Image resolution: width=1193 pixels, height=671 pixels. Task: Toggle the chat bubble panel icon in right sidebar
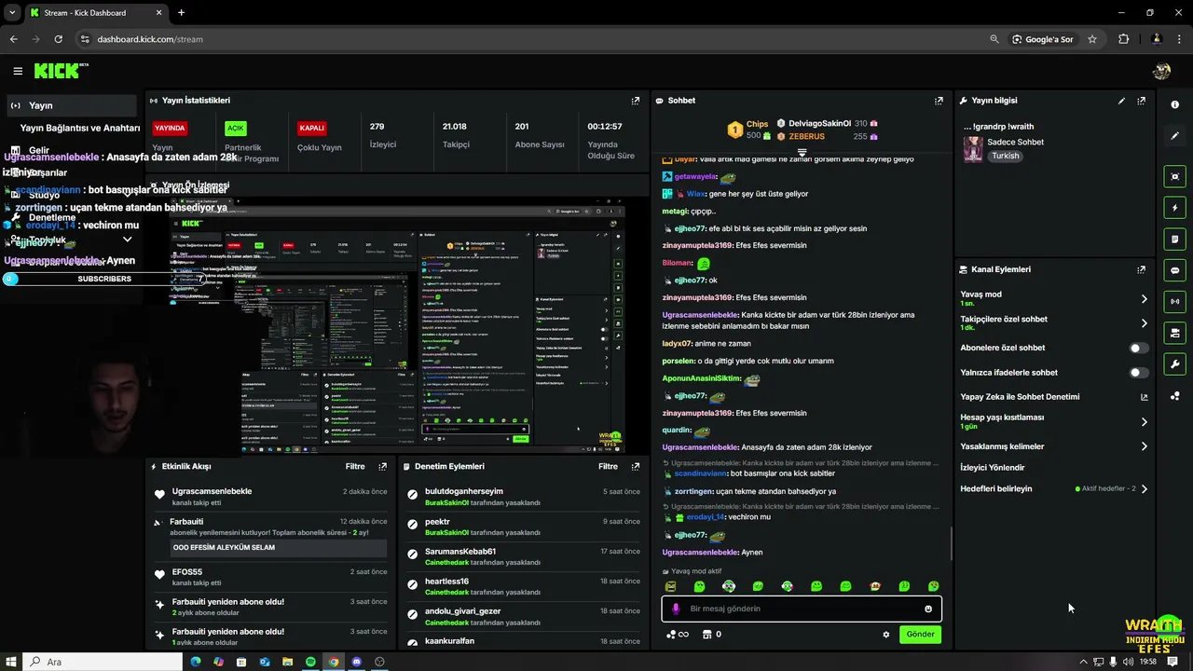click(x=1174, y=270)
